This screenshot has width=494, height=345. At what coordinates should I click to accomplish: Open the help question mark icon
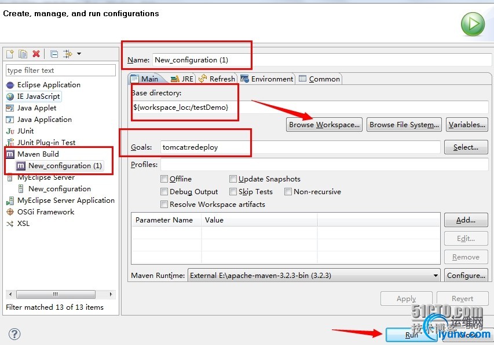14,334
